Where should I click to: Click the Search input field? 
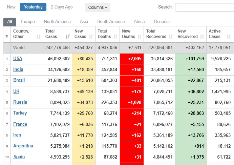coord(204,7)
